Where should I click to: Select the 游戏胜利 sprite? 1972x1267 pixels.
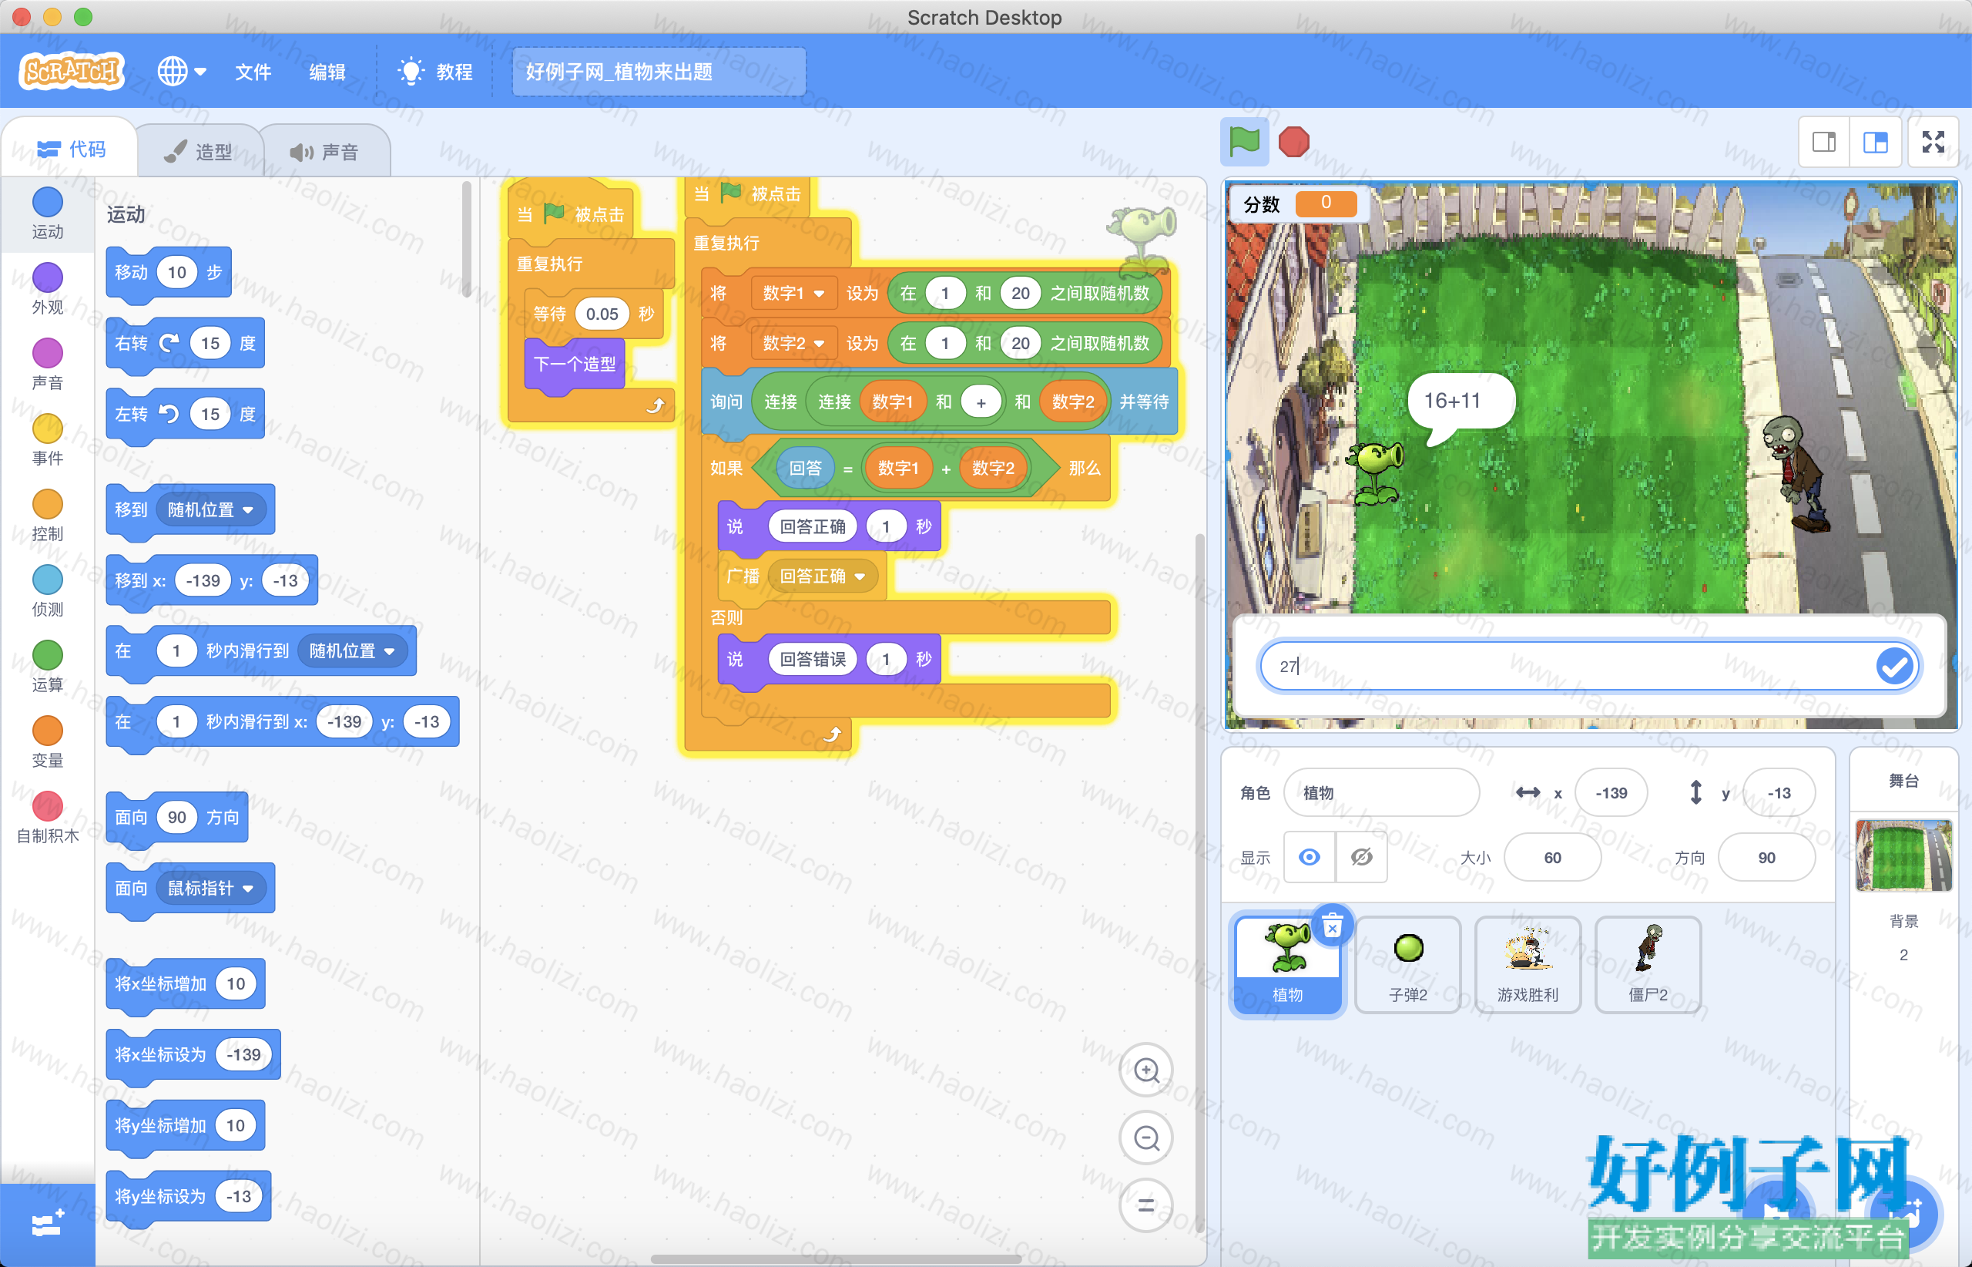pyautogui.click(x=1528, y=964)
